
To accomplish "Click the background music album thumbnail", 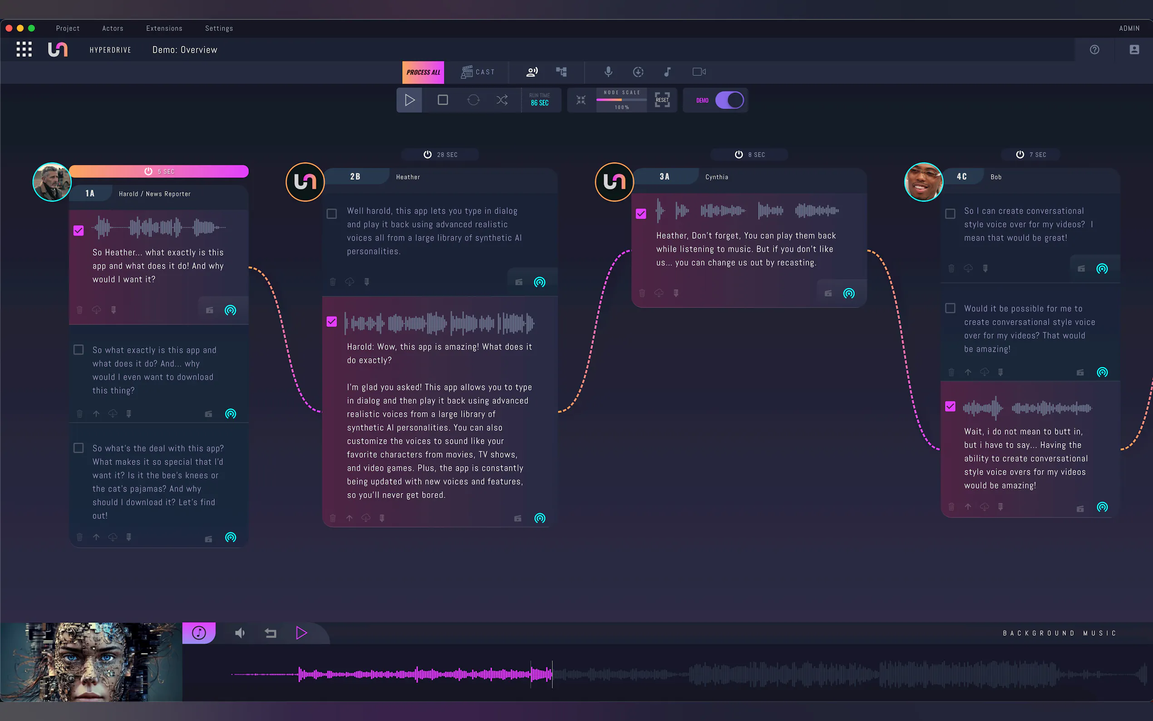I will point(91,662).
